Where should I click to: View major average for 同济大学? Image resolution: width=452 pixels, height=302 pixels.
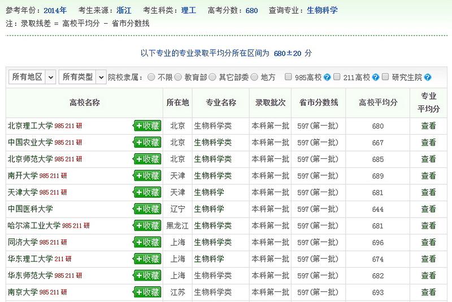click(428, 242)
